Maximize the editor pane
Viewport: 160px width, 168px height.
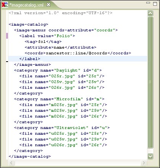155,4
